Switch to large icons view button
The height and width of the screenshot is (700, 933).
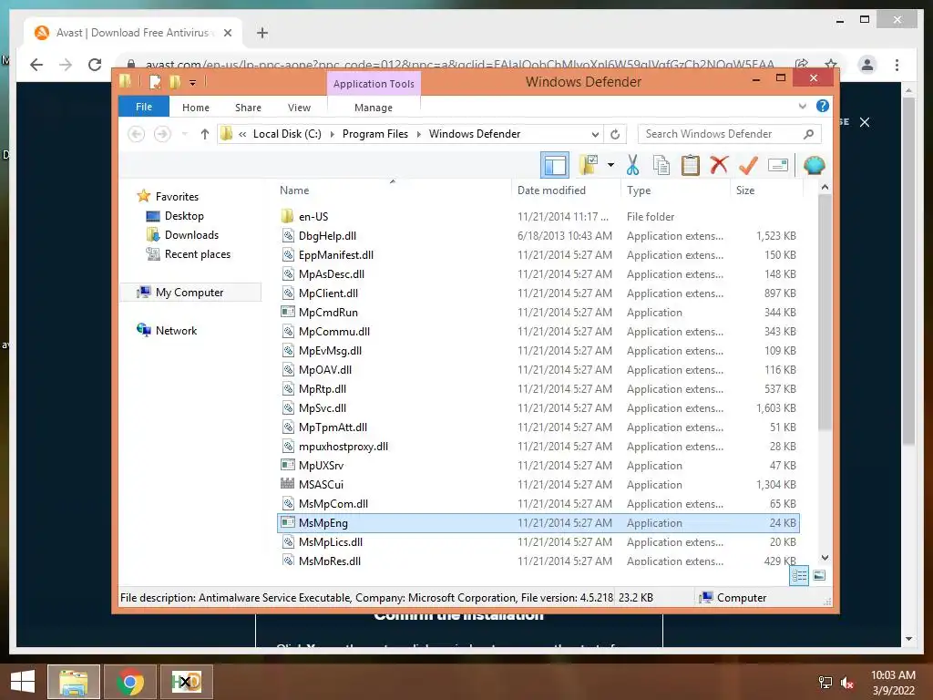click(819, 575)
